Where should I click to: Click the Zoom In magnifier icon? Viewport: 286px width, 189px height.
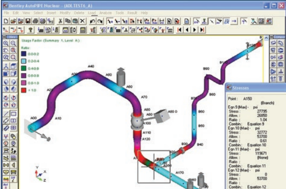6,43
